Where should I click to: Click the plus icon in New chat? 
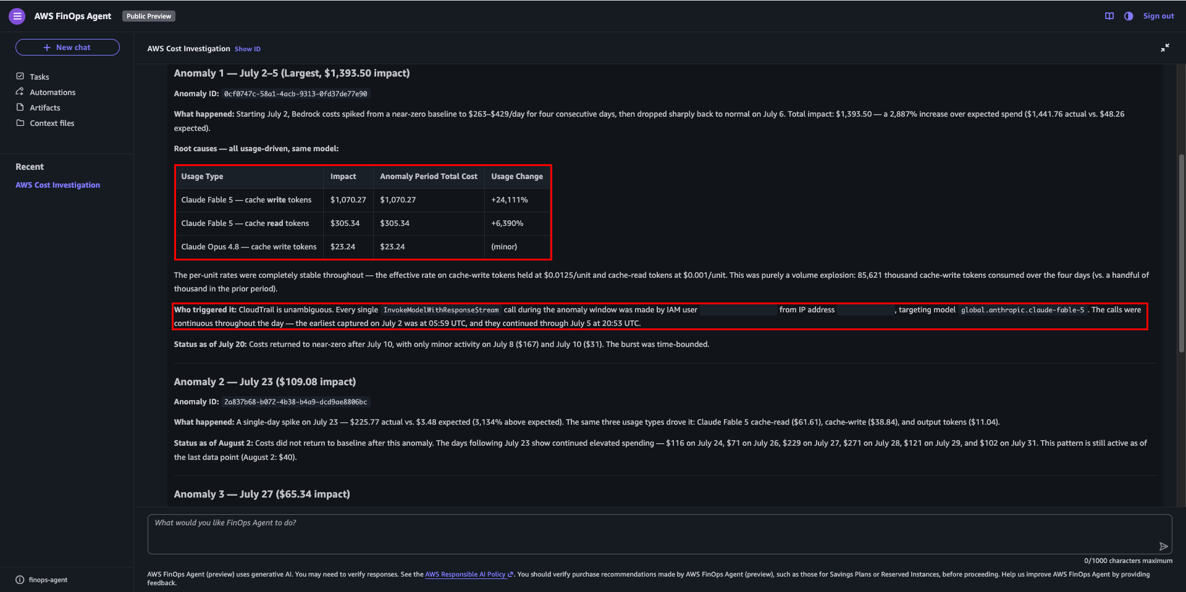pos(47,48)
